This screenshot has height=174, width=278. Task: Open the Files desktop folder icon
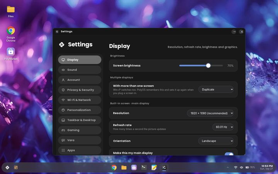[11, 12]
